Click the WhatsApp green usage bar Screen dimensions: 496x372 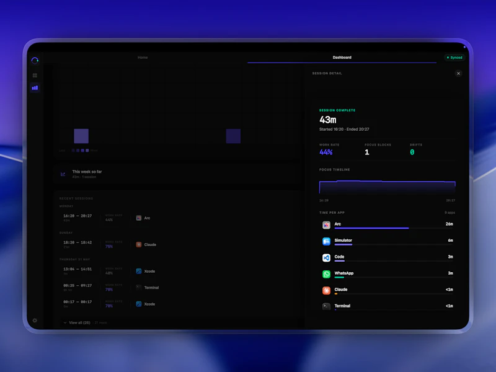click(339, 277)
